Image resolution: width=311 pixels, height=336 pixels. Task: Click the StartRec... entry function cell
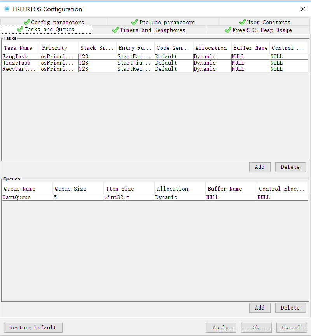click(136, 69)
